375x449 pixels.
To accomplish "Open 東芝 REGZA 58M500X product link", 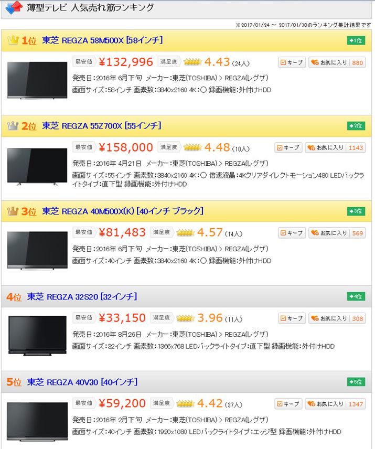I will click(x=102, y=40).
